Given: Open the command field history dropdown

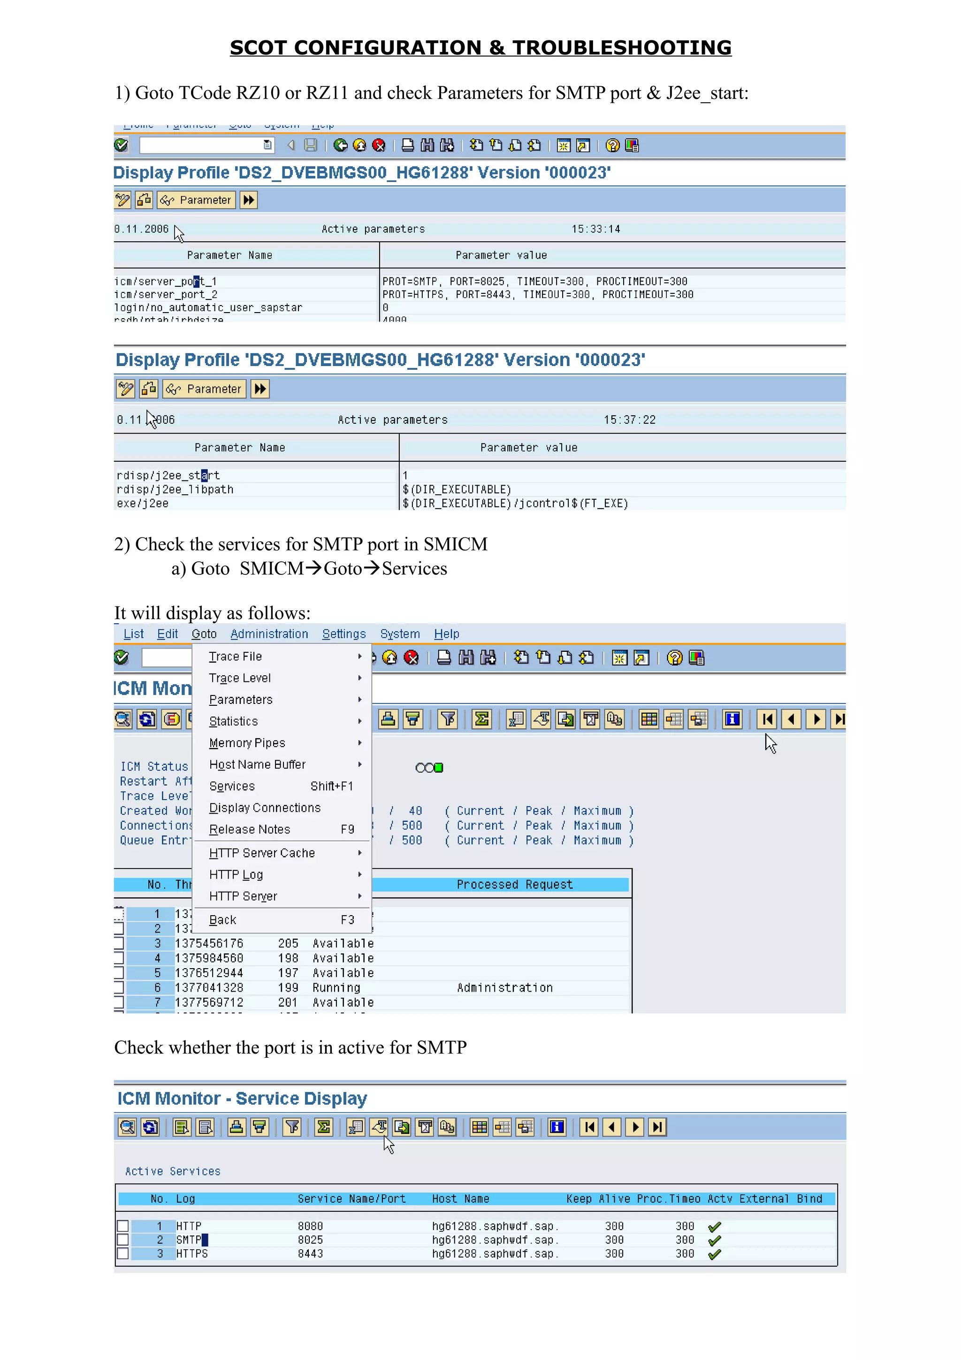Looking at the screenshot, I should click(267, 145).
